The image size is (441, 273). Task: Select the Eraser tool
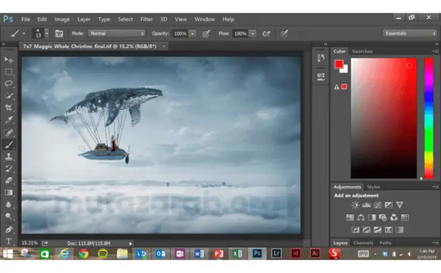pyautogui.click(x=9, y=180)
